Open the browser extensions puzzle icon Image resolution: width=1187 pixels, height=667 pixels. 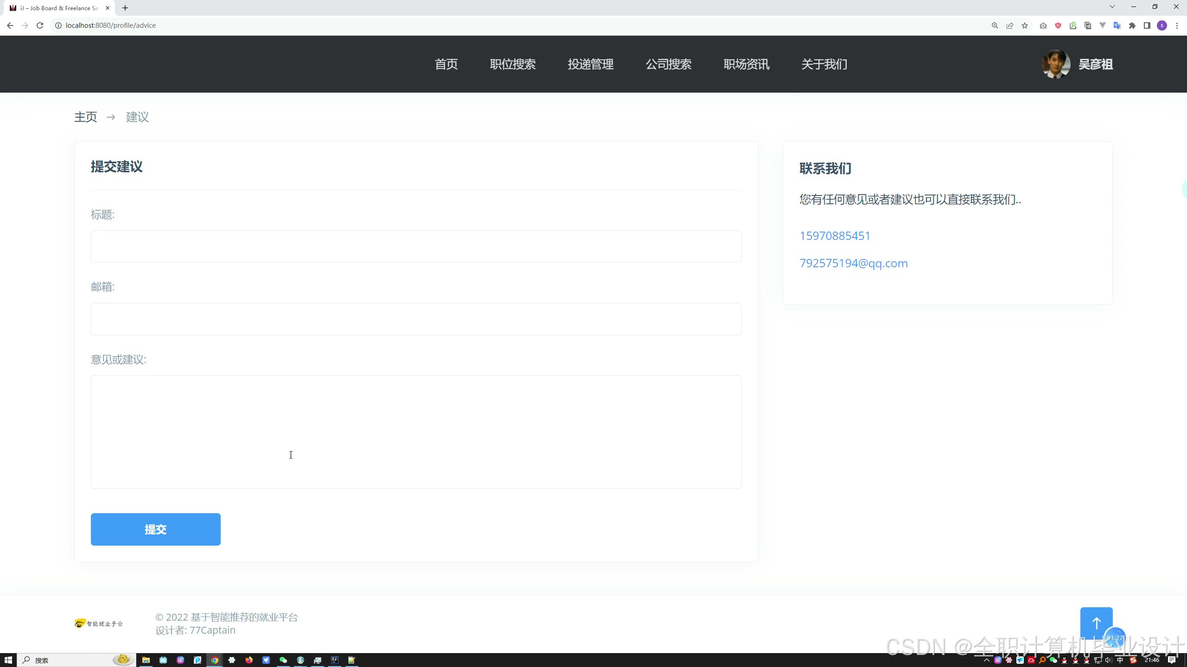coord(1132,25)
